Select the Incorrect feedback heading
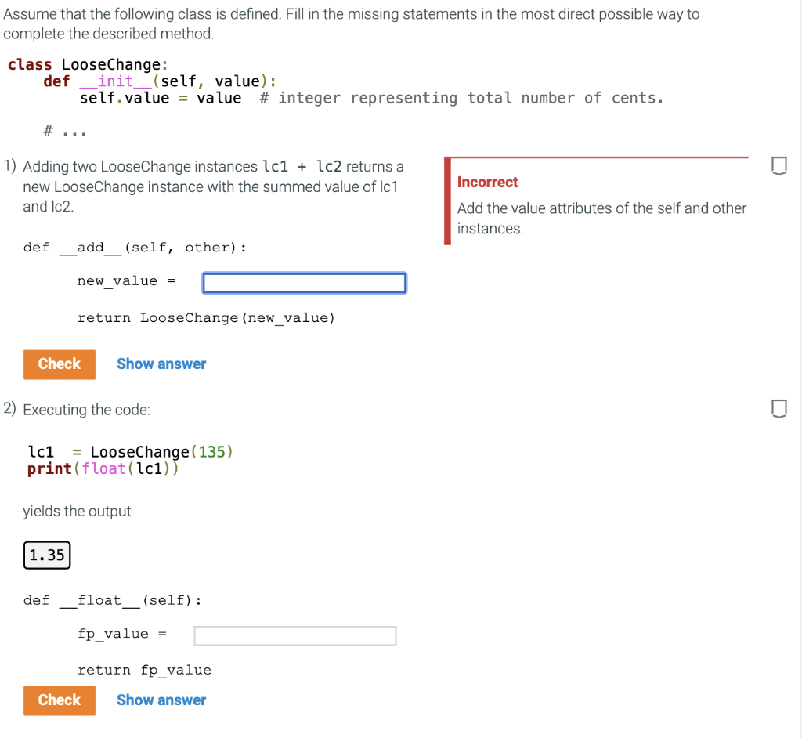This screenshot has height=738, width=802. [487, 182]
